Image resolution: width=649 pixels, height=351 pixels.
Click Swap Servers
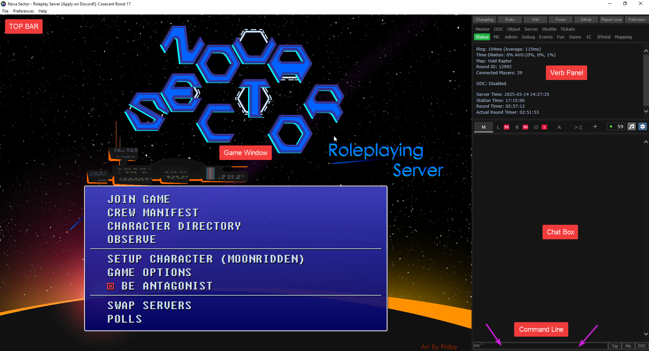click(149, 306)
